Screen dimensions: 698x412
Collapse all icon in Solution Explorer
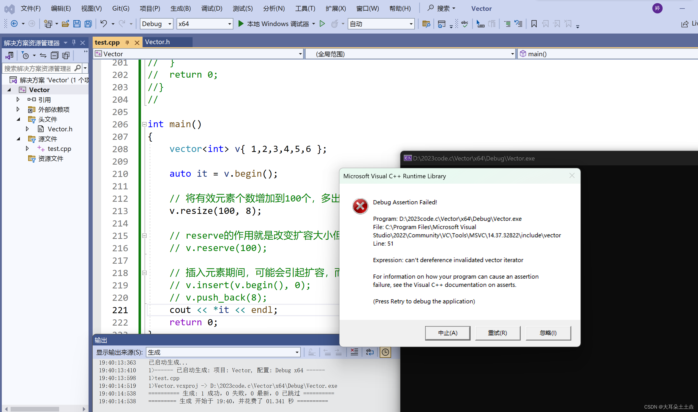54,55
